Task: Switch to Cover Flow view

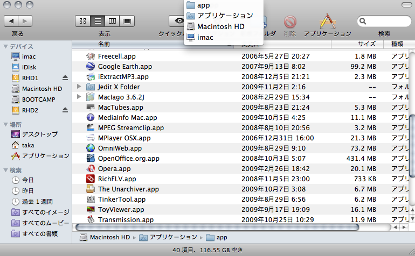Action: click(127, 21)
